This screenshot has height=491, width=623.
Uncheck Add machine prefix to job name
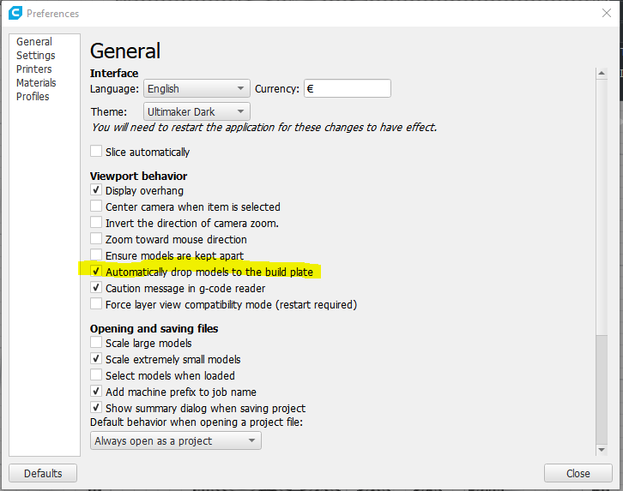point(96,391)
